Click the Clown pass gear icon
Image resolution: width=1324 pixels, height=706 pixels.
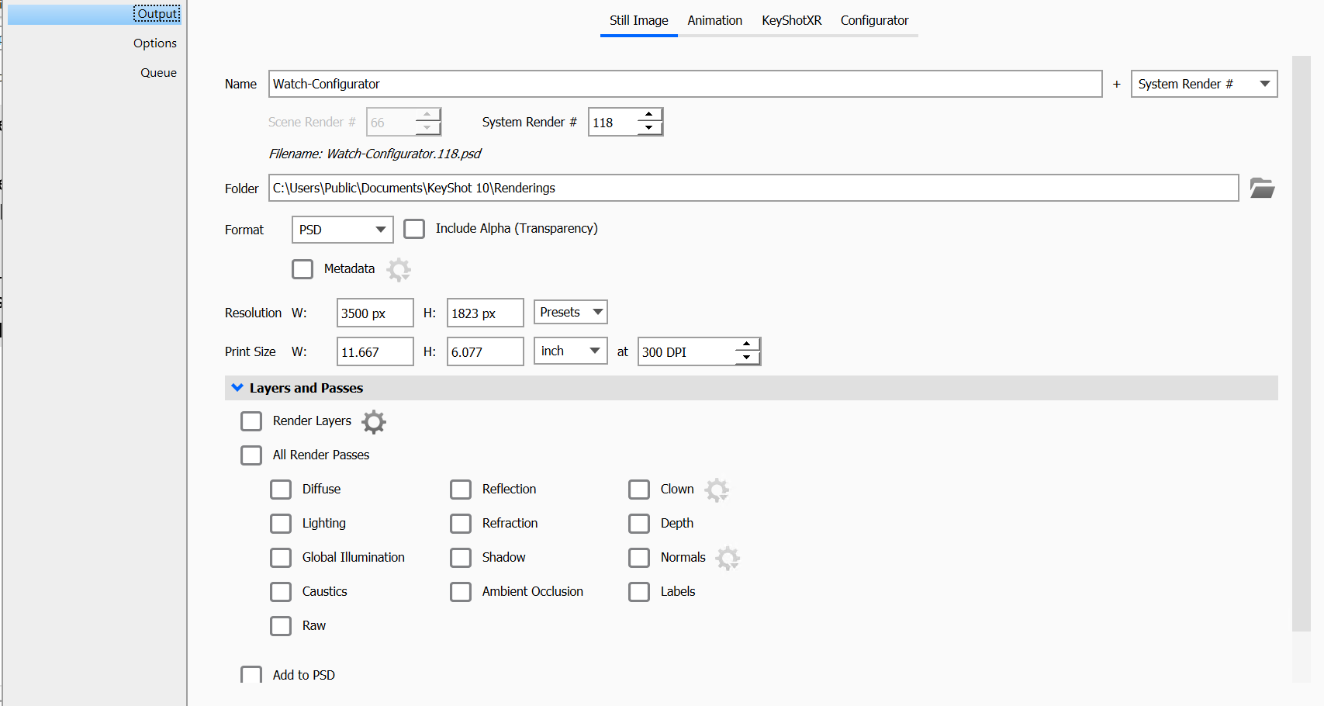717,490
